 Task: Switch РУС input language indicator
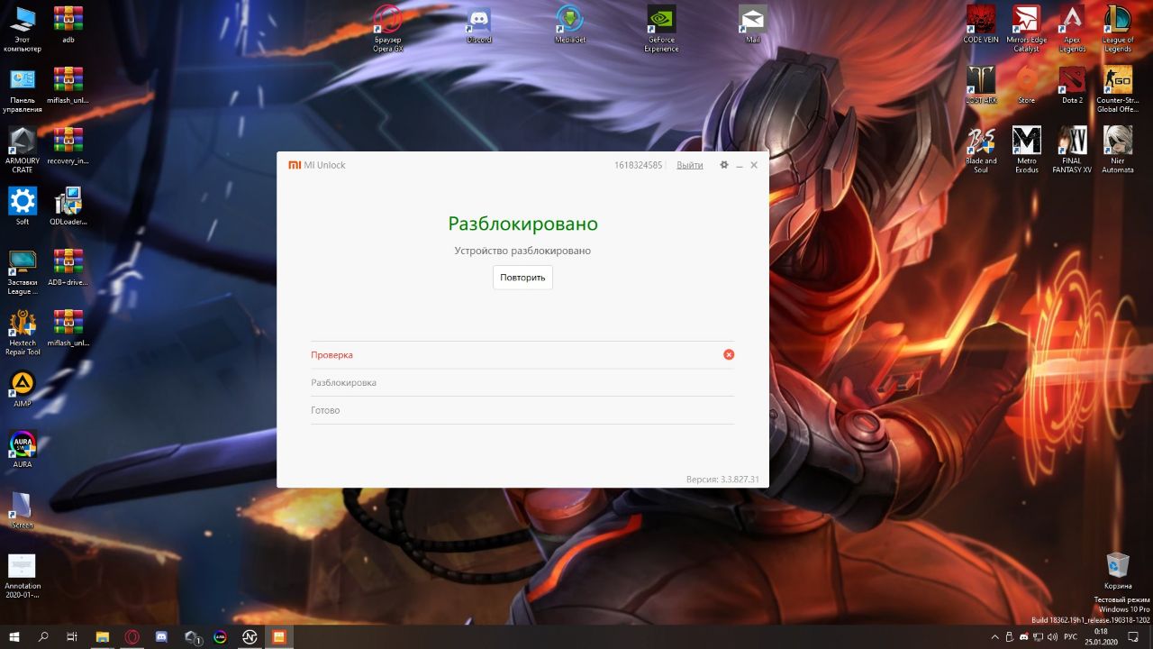1071,637
